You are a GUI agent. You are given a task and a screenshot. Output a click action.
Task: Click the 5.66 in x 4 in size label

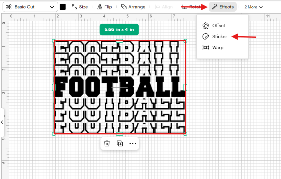pos(119,30)
